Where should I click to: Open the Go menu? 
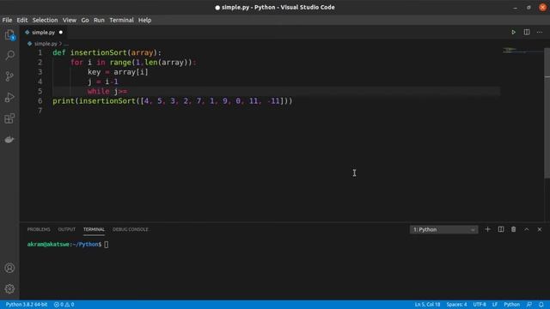point(85,20)
